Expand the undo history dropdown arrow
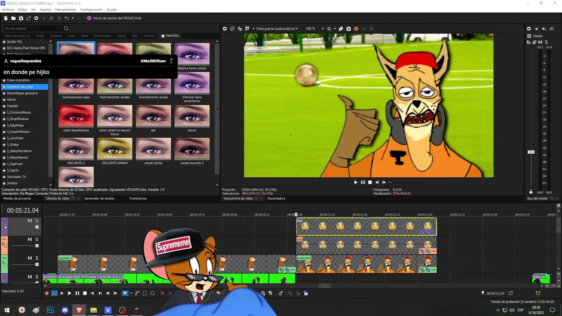This screenshot has width=562, height=316. coord(72,18)
